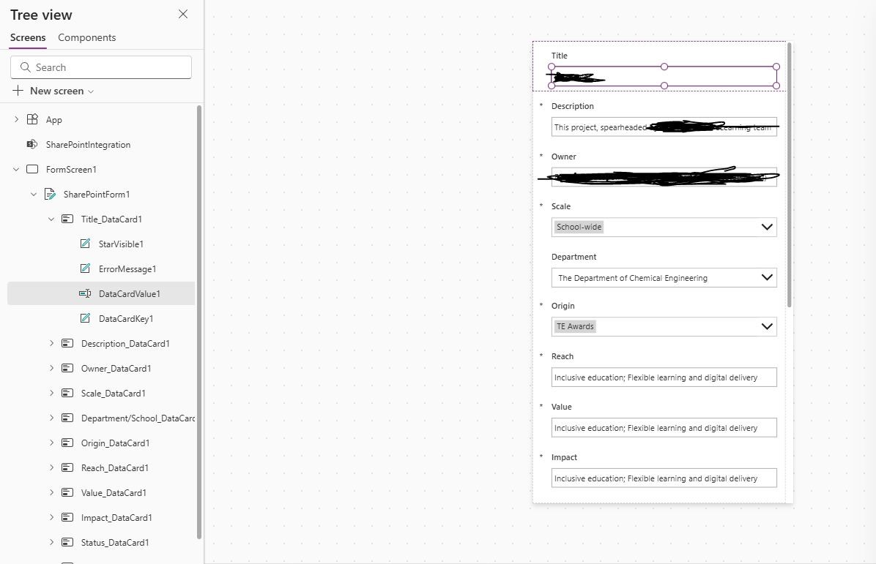
Task: Click the Impact_DataCard1 card icon
Action: [67, 517]
